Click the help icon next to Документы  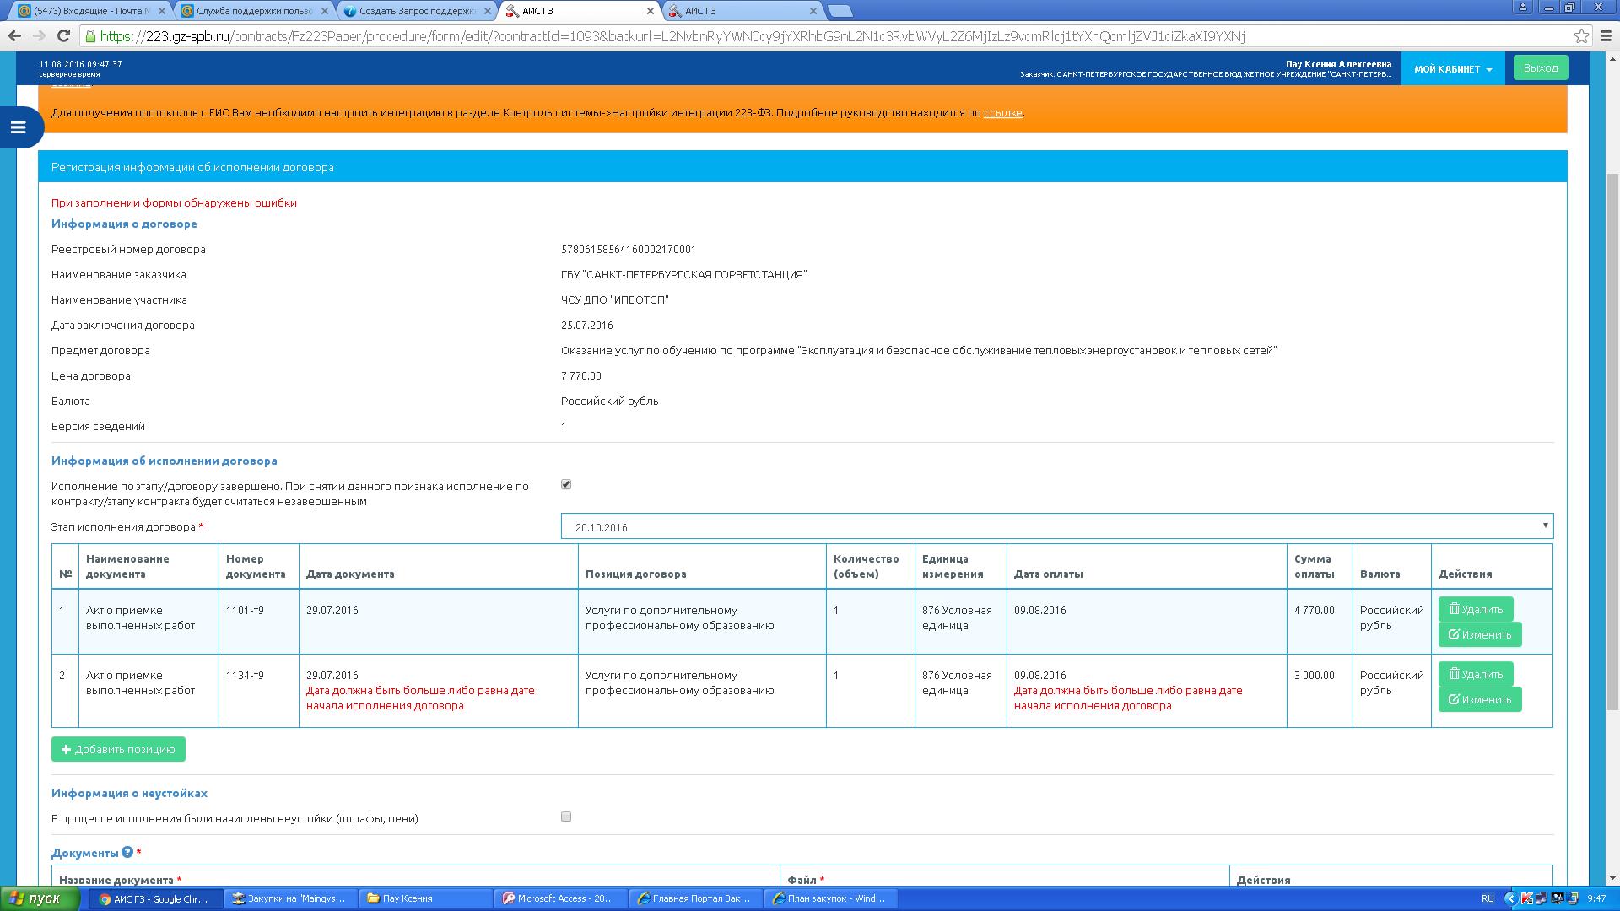tap(127, 853)
